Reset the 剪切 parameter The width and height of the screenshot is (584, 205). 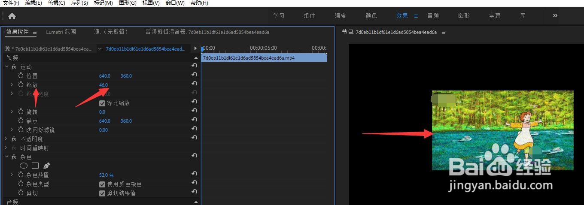coord(195,193)
